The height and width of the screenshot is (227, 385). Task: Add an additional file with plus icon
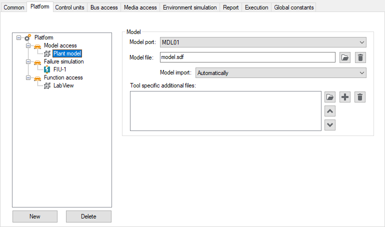pyautogui.click(x=344, y=97)
